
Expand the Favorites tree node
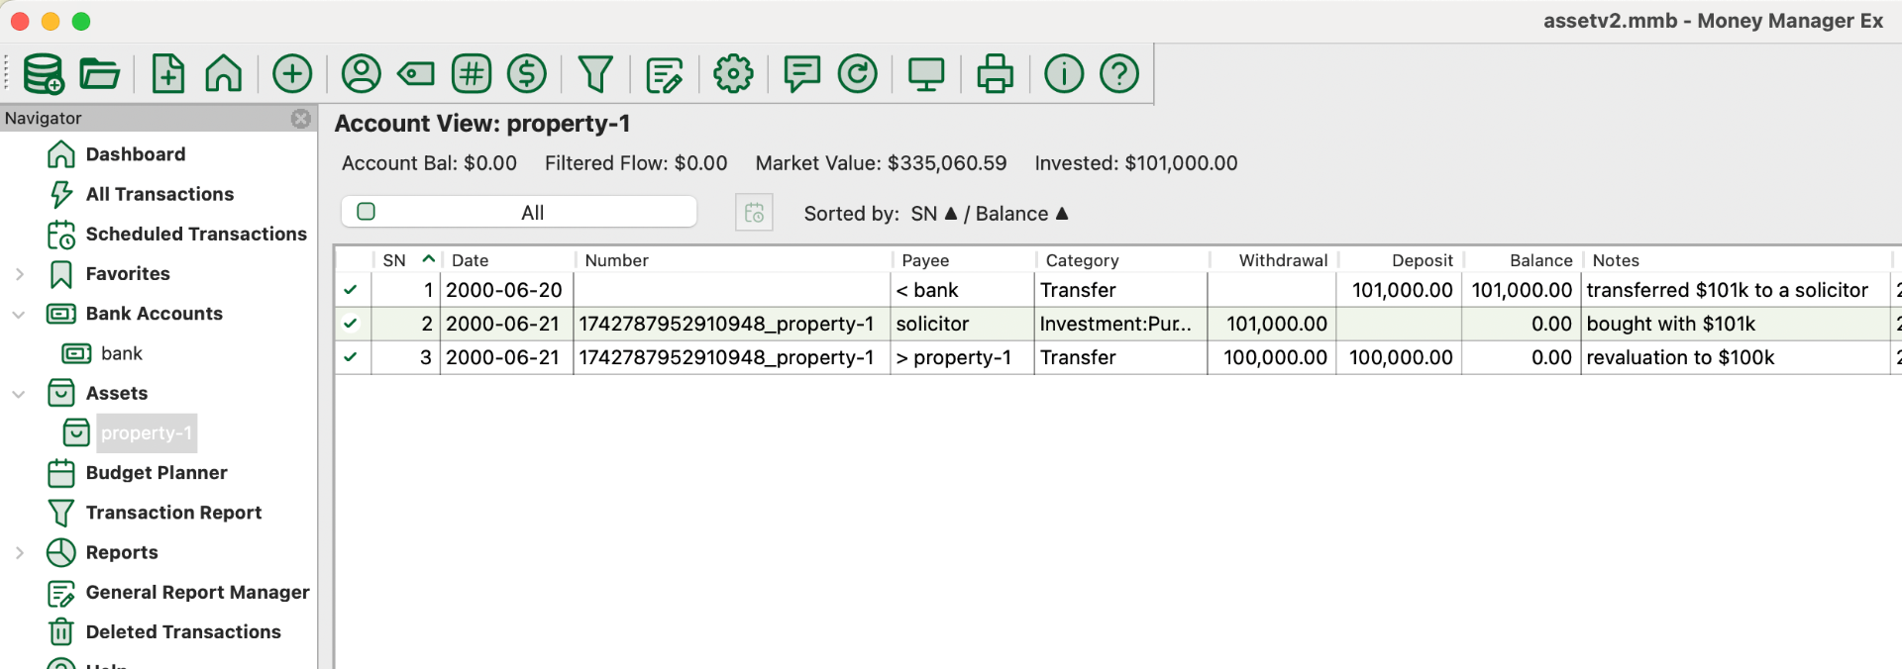[19, 274]
